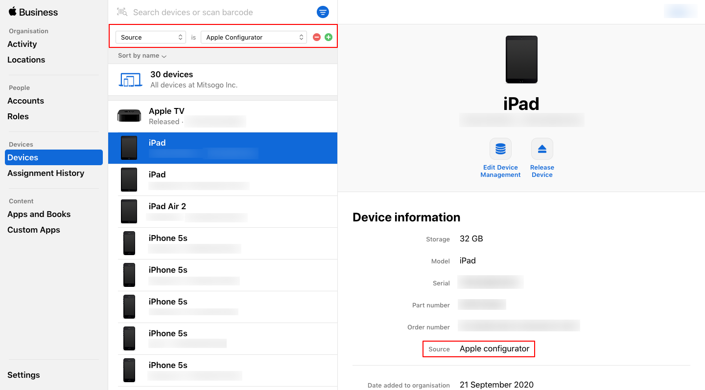Select the iPad Air 2 device row
705x390 pixels.
point(223,212)
